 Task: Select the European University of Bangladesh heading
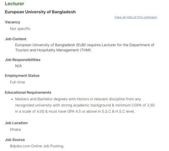pyautogui.click(x=40, y=12)
